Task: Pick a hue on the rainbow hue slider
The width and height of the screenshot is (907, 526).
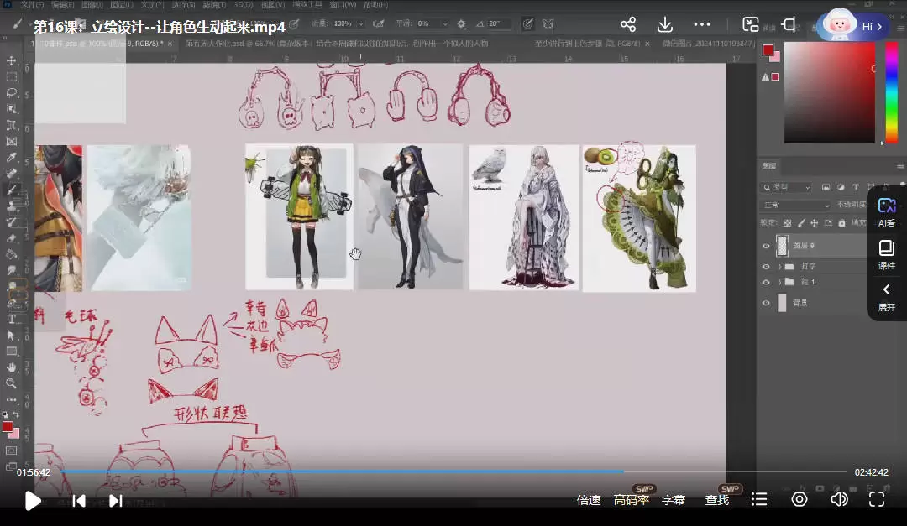Action: [x=891, y=92]
